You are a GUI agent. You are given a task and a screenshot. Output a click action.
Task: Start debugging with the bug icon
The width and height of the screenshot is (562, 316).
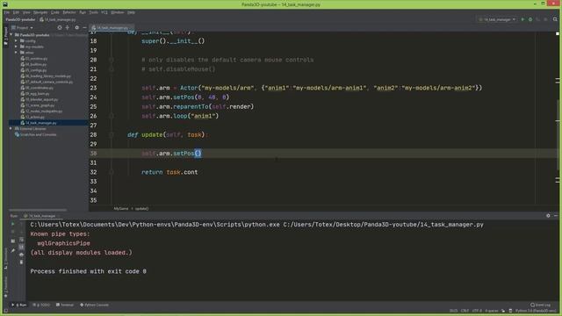coord(530,19)
